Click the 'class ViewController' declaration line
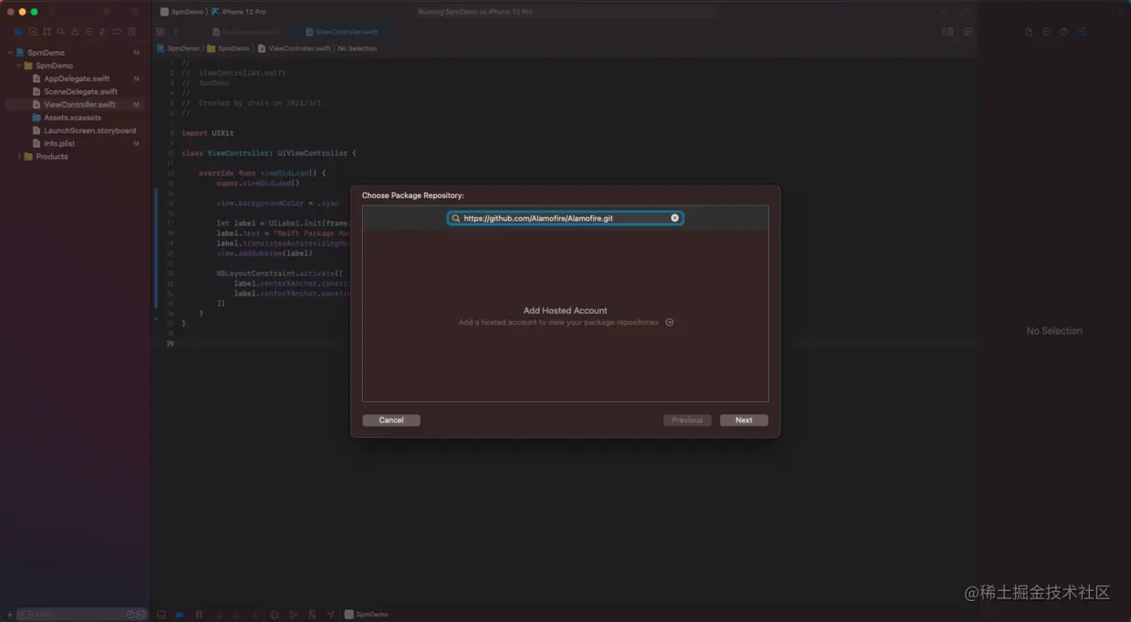 (x=269, y=153)
